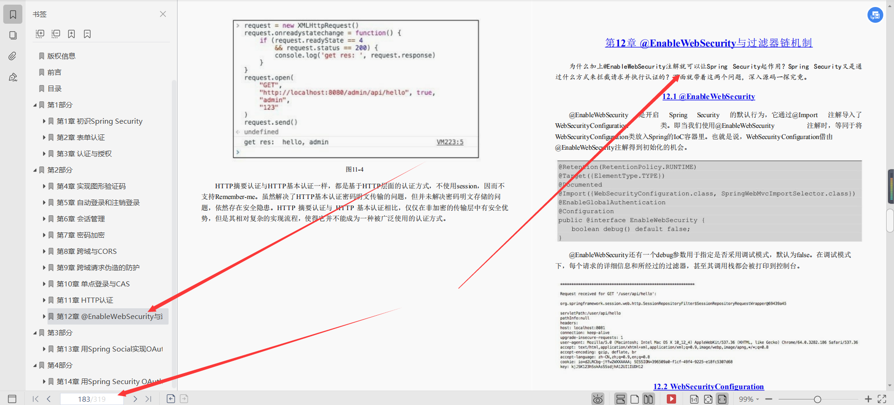Open 第14章 用Spring Security OAuth bookmark
The image size is (894, 405).
pos(109,381)
